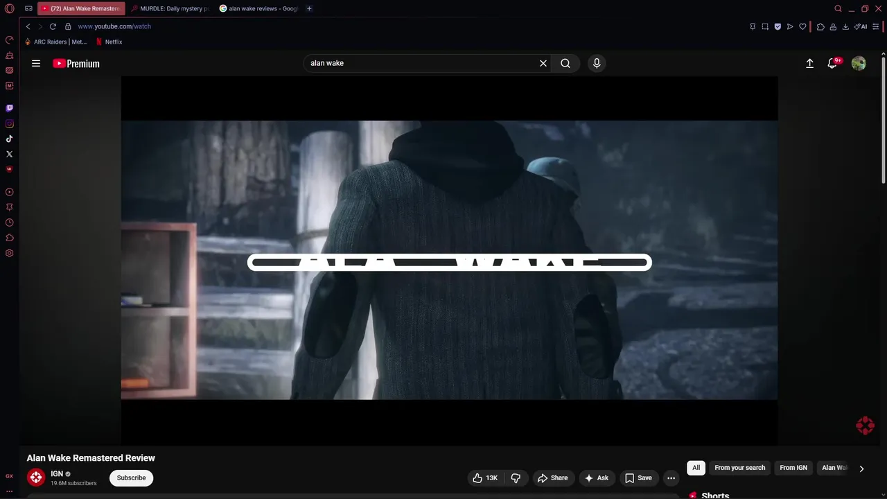Open the sidebar Player icon

[9, 192]
